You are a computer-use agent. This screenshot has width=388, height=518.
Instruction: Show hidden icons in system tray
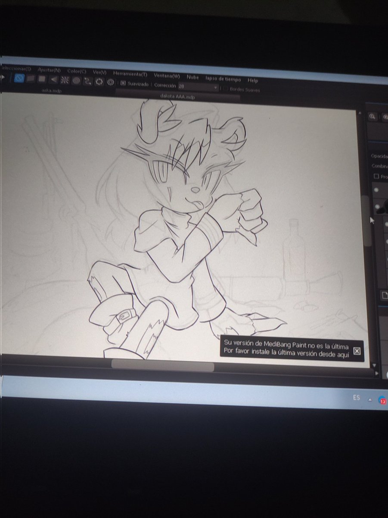[370, 400]
